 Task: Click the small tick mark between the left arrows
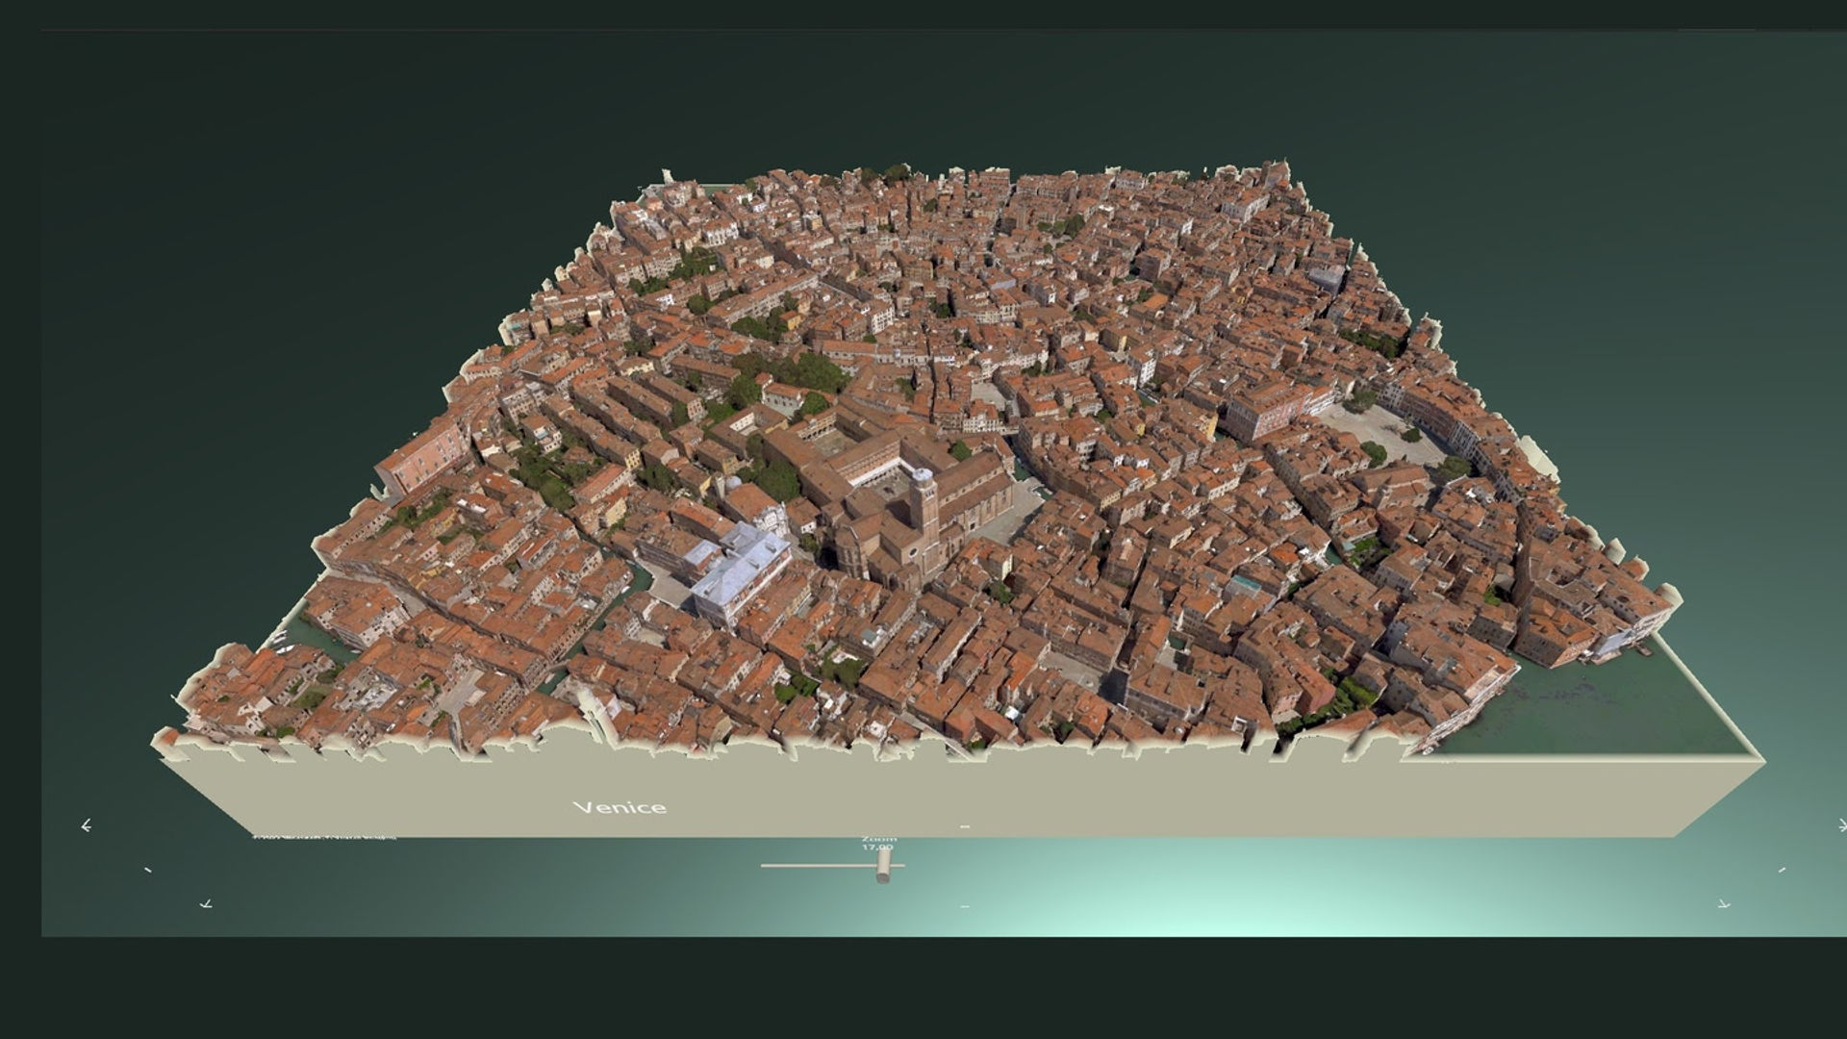[147, 870]
